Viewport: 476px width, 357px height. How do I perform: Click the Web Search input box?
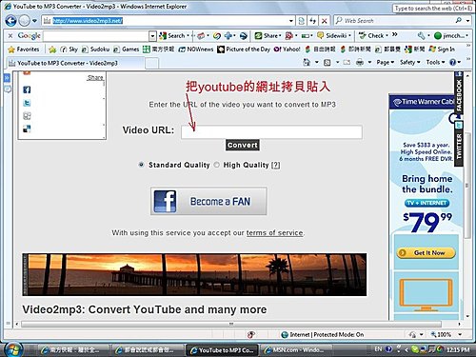(398, 21)
